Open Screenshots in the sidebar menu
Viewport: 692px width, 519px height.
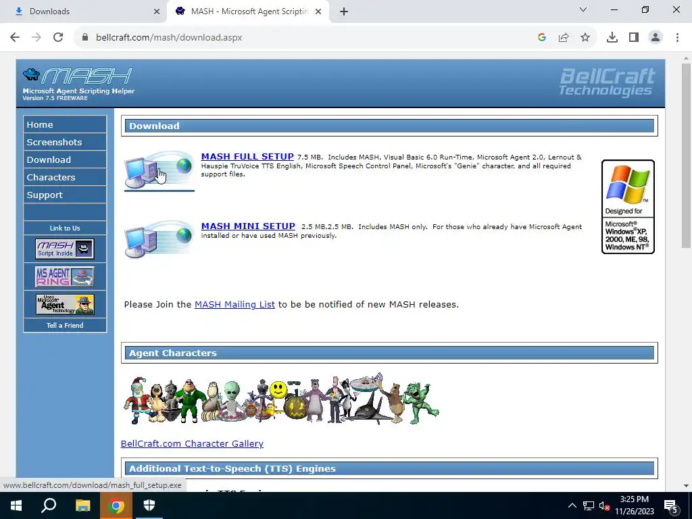coord(65,142)
